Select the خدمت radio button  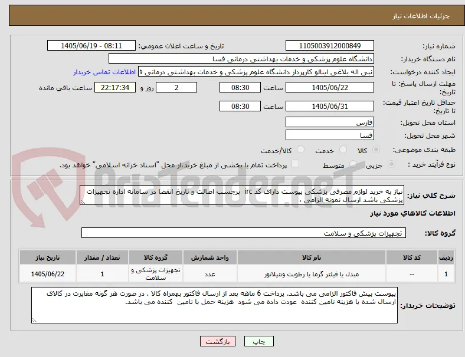click(x=343, y=150)
